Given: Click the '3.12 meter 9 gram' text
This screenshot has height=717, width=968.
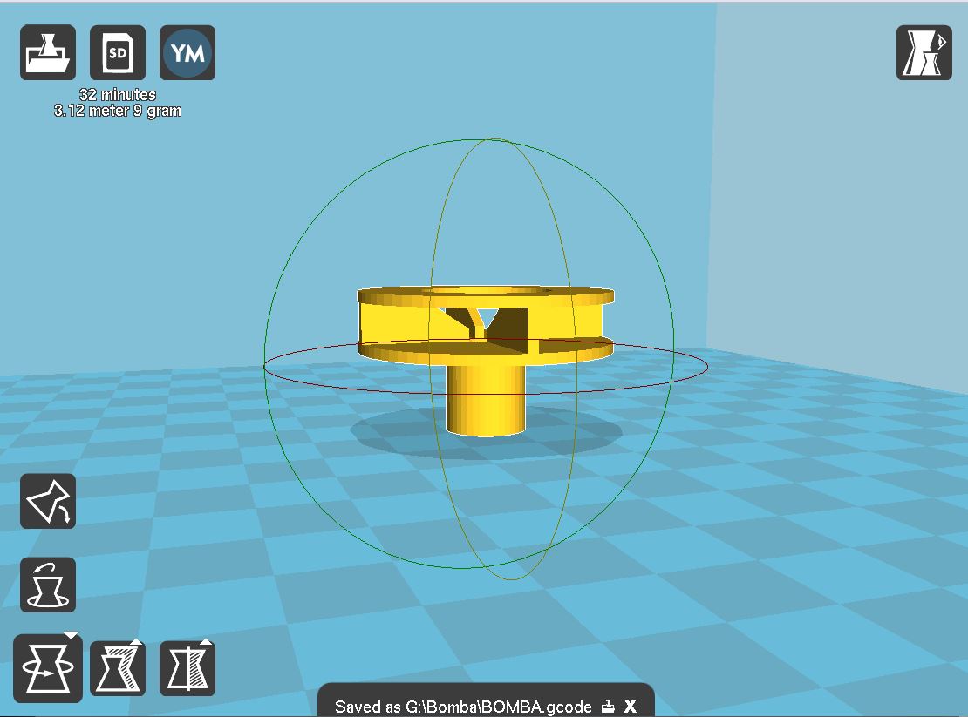Looking at the screenshot, I should [118, 111].
